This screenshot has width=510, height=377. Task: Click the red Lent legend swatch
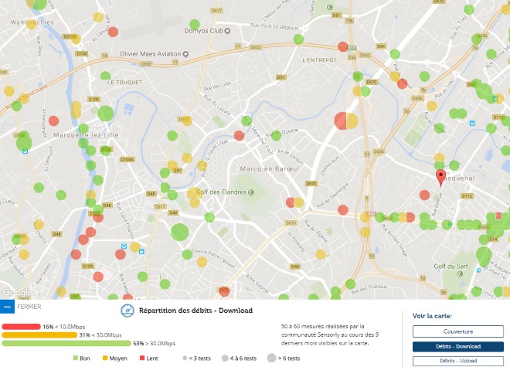[142, 358]
